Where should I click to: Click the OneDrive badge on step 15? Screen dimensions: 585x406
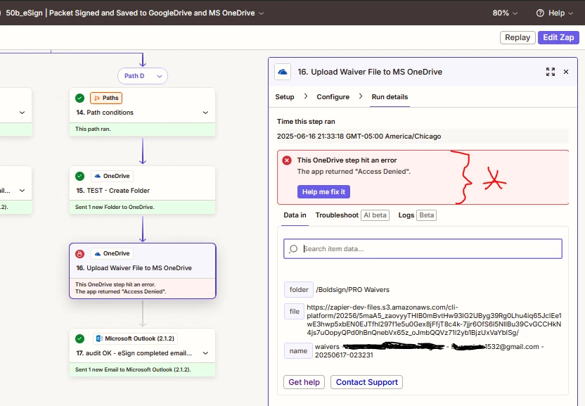[112, 176]
